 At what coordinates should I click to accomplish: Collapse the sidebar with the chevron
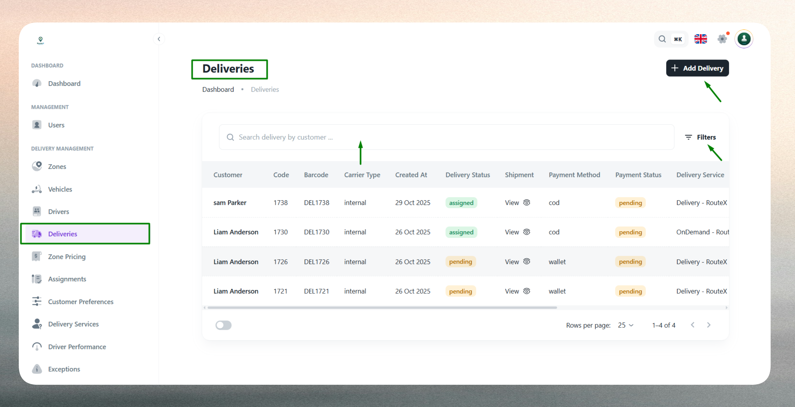coord(159,39)
